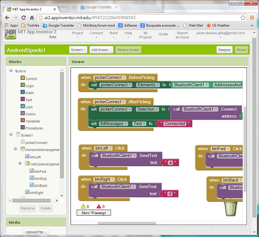259x237 pixels.
Task: Go to browser home icon
Action: click(x=32, y=18)
